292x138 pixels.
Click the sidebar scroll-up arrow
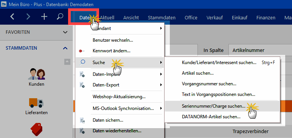pyautogui.click(x=67, y=62)
